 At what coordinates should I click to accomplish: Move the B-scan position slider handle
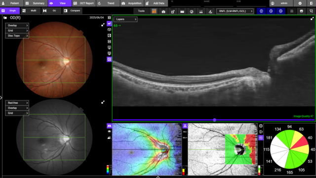click(x=214, y=120)
